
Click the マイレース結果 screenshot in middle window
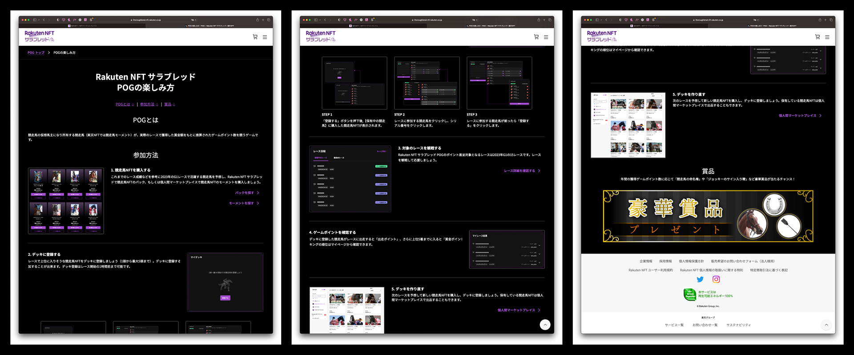pyautogui.click(x=507, y=249)
